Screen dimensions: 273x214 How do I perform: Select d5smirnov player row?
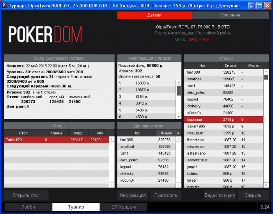[224, 147]
